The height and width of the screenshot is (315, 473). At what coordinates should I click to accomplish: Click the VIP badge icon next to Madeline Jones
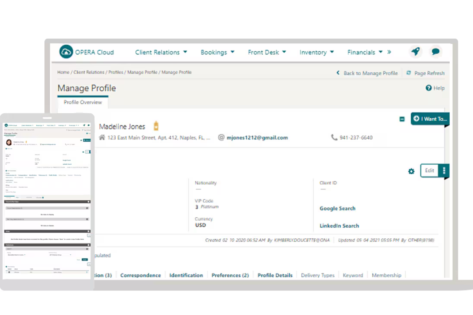point(156,125)
